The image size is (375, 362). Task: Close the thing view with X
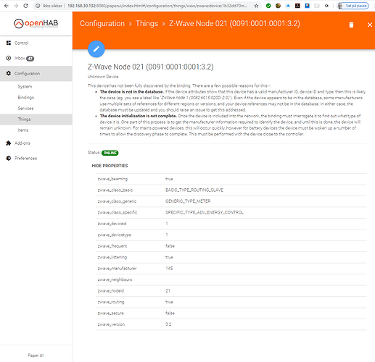pos(370,25)
